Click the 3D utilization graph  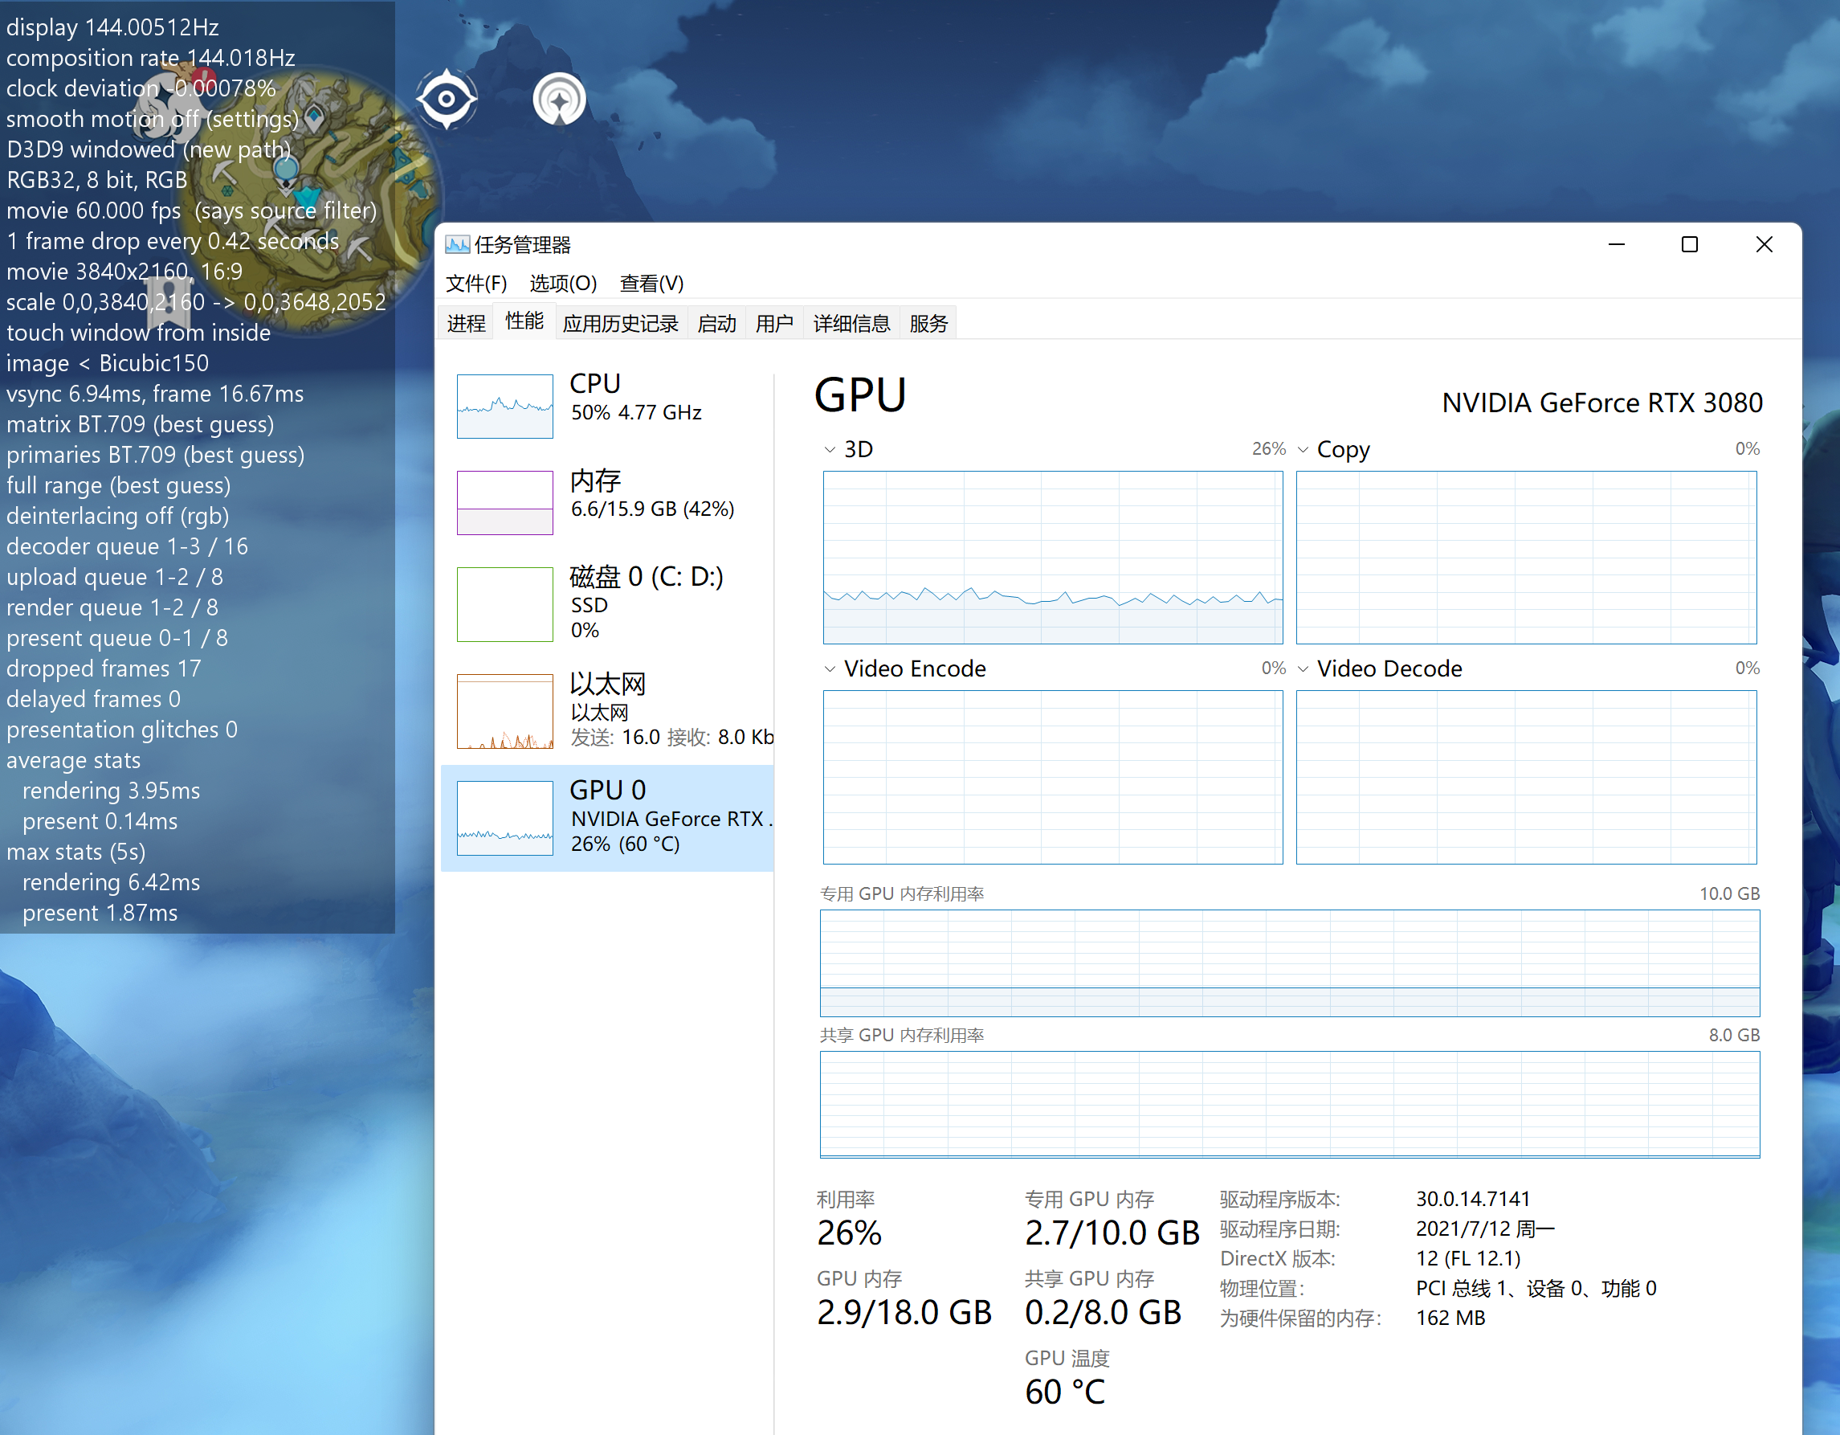click(x=1053, y=558)
